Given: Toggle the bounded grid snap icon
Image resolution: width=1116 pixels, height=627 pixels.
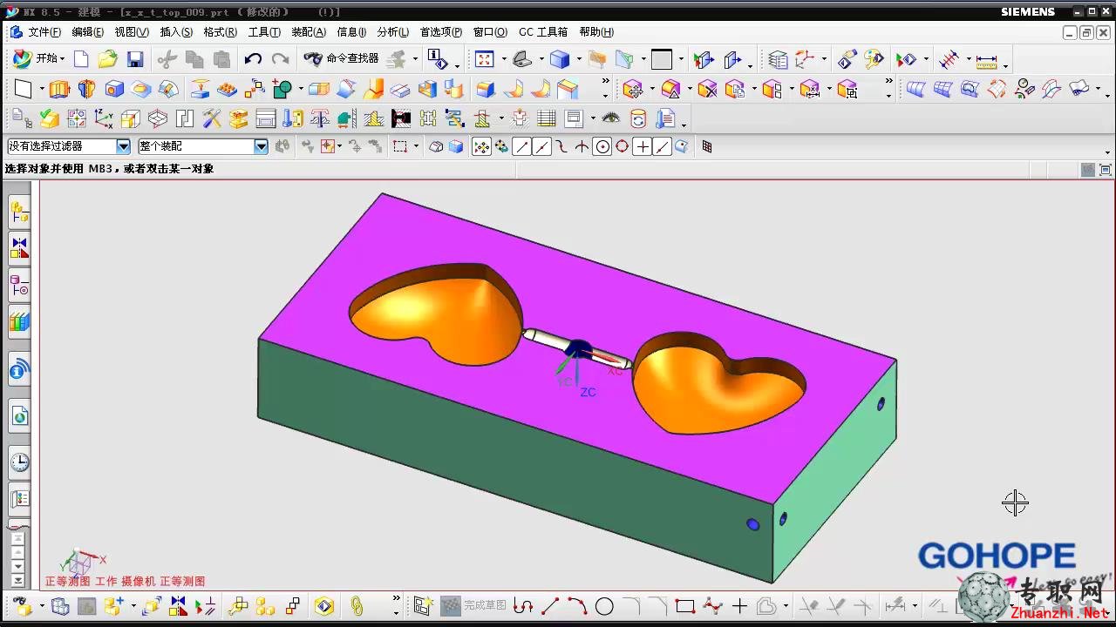Looking at the screenshot, I should pyautogui.click(x=707, y=147).
